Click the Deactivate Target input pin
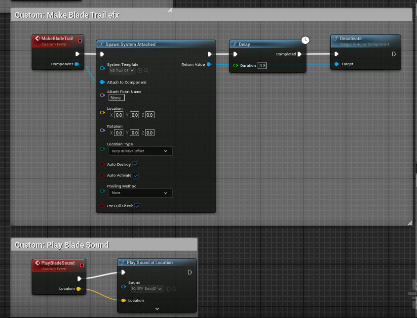The height and width of the screenshot is (318, 417). [337, 64]
